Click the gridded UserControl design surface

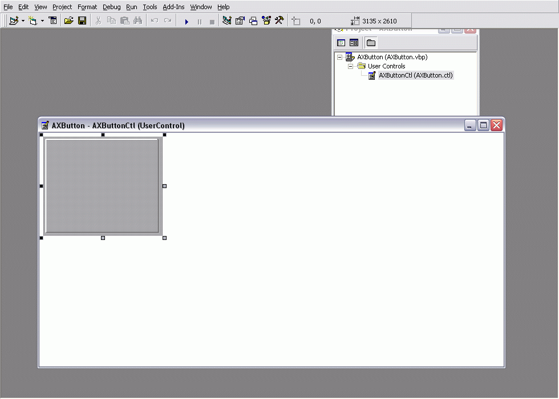click(103, 185)
